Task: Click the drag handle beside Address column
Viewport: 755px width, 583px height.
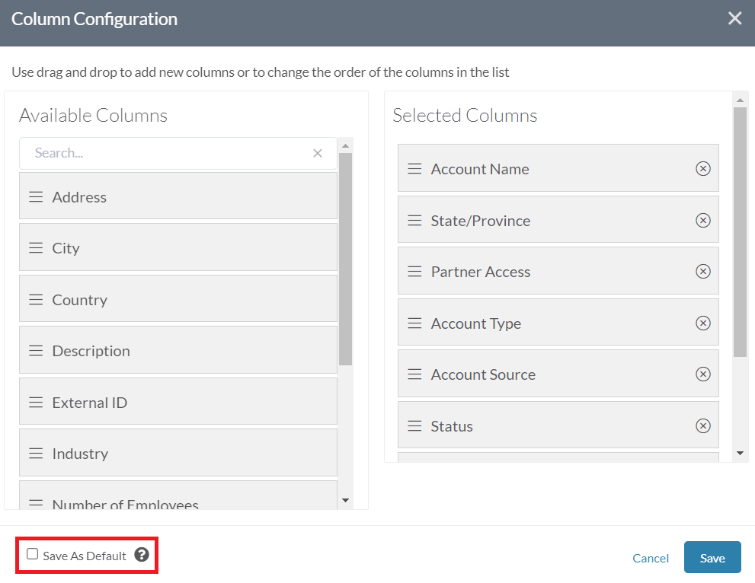Action: point(35,196)
